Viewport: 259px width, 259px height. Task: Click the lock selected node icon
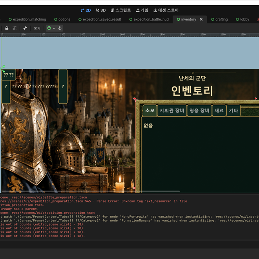[7, 28]
